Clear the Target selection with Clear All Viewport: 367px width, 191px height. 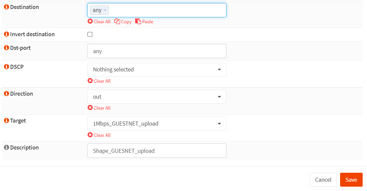coord(99,135)
